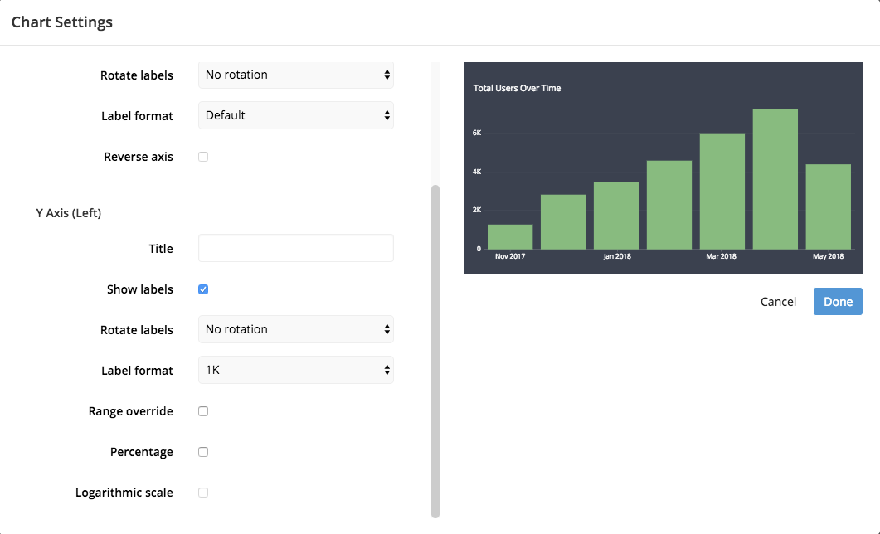Open the Y Axis Rotate labels dropdown

[x=296, y=330]
